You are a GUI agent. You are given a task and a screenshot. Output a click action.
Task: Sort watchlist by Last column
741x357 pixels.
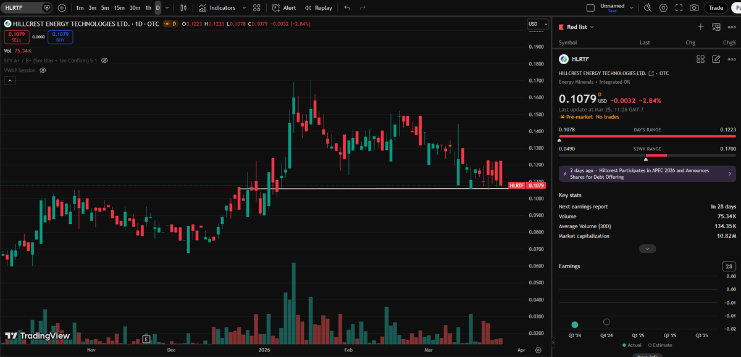[x=645, y=43]
